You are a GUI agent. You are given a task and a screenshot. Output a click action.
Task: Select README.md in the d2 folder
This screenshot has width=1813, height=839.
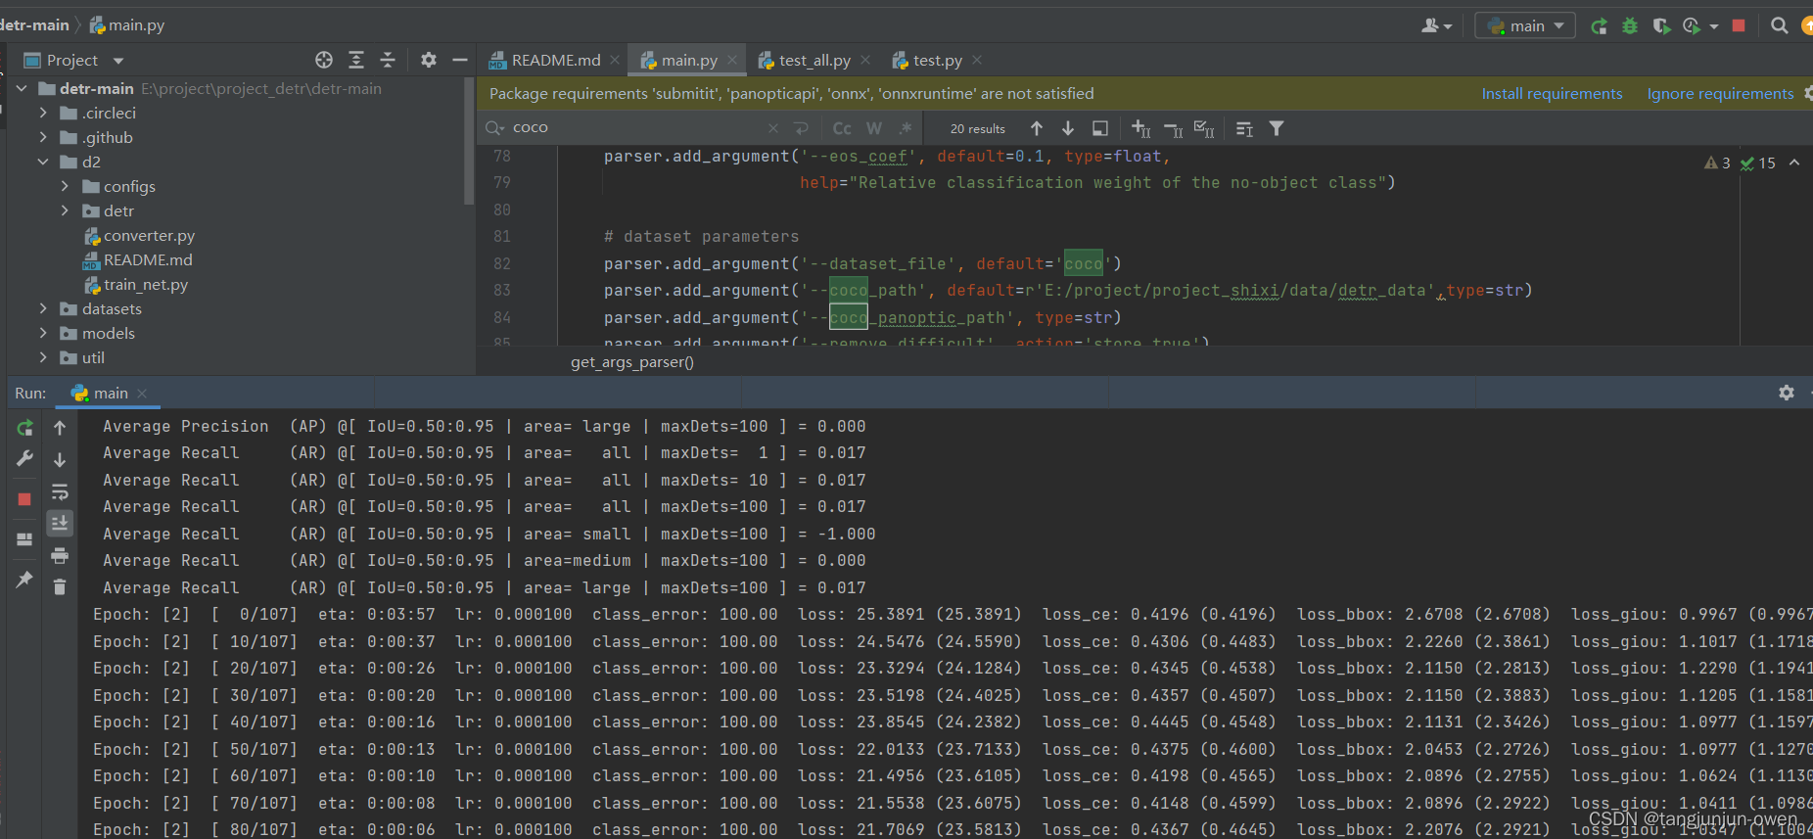coord(148,260)
